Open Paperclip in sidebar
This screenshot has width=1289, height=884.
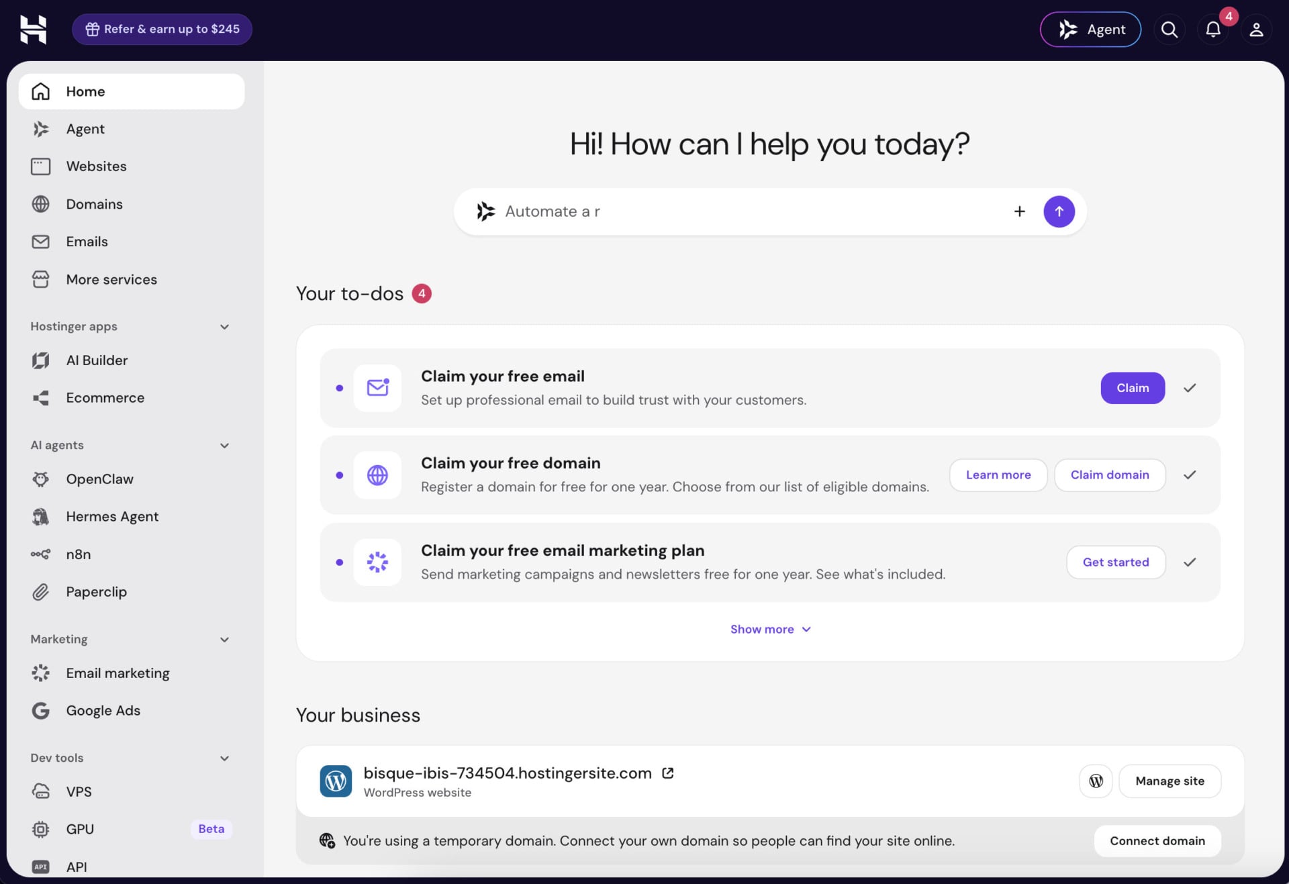point(132,592)
